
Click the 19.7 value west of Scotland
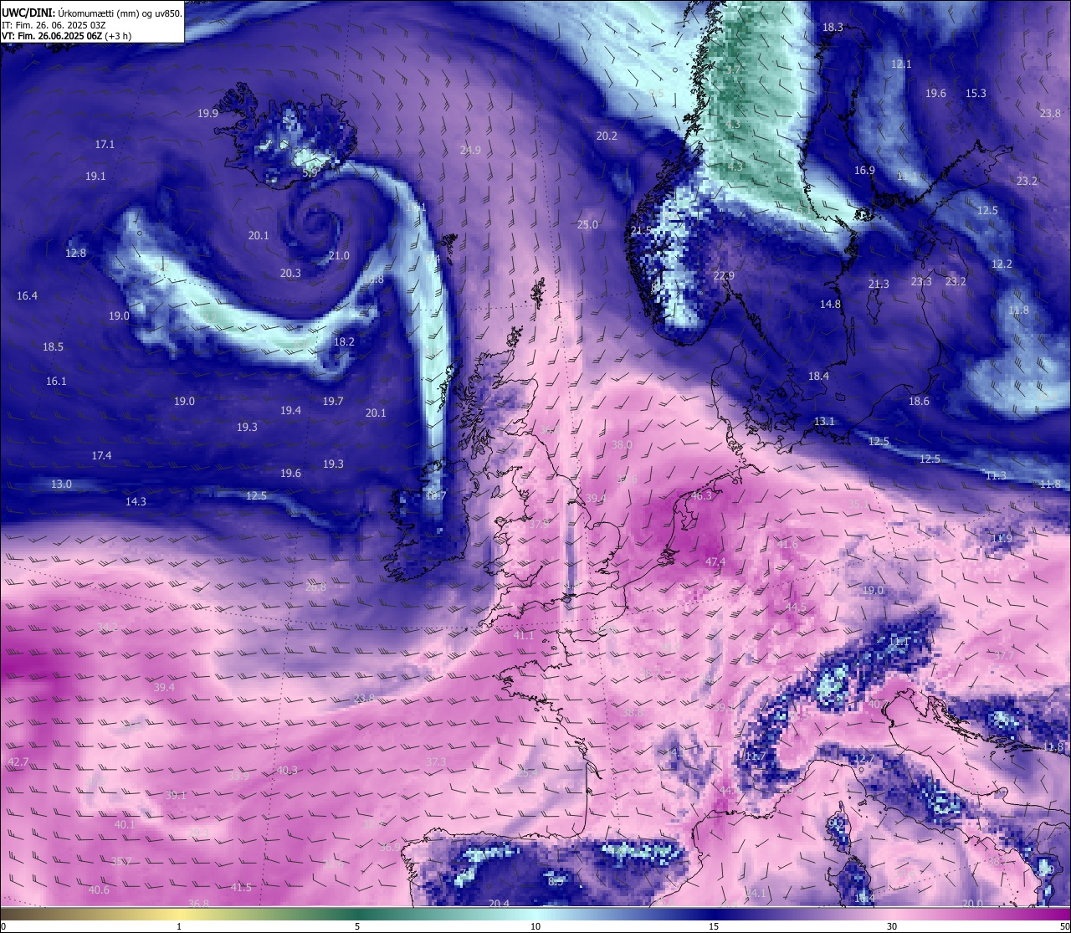click(333, 402)
